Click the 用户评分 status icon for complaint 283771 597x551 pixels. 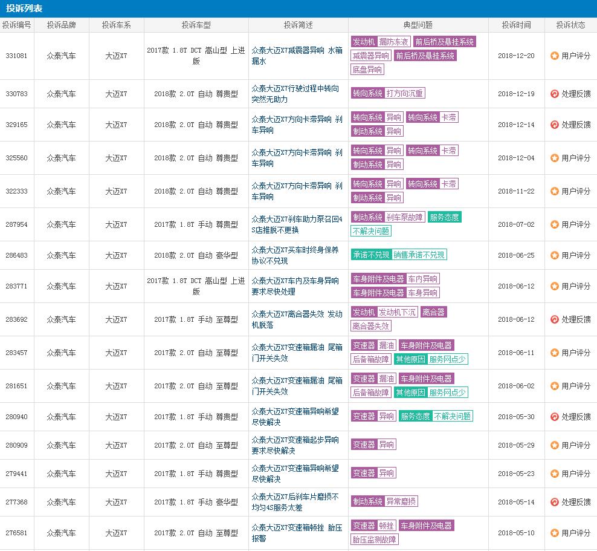pyautogui.click(x=554, y=286)
